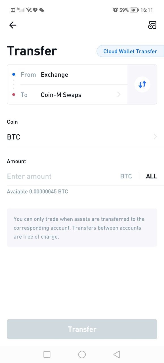Open Android recent apps square
This screenshot has height=363, width=164.
[x=47, y=354]
